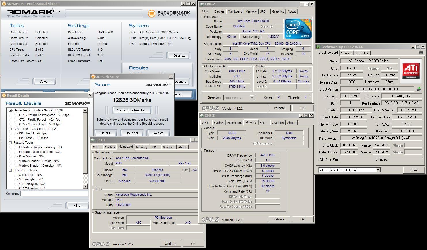
Task: Click Validate in top CPU-Z window
Action: point(279,108)
